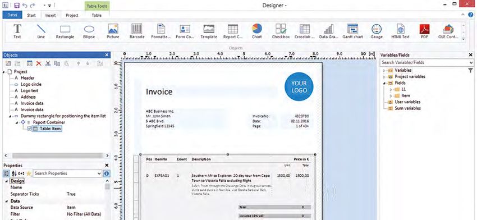
Task: Close the Objects panel
Action: tap(107, 55)
